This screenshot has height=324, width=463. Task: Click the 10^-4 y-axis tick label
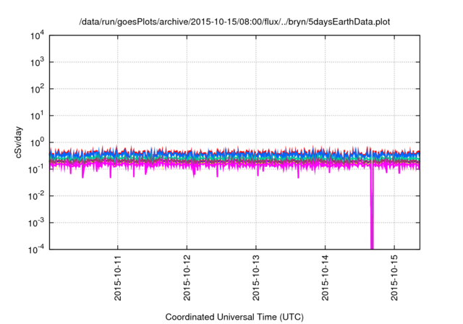(x=36, y=250)
